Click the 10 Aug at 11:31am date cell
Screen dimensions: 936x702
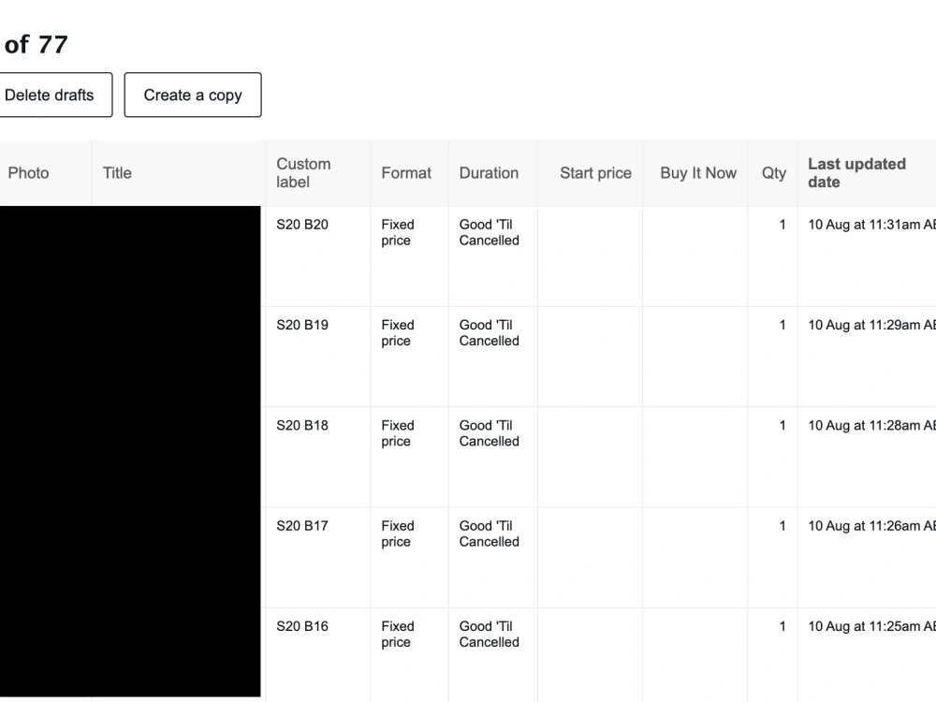[866, 225]
